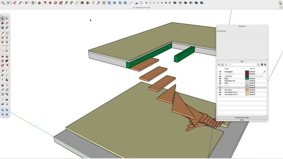Image resolution: width=283 pixels, height=159 pixels.
Task: Change the Ступени tag orange color swatch
Action: click(x=247, y=90)
